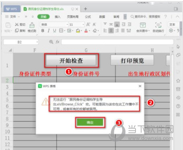Switch to the 数据 Data tab
183x150 pixels.
(x=102, y=17)
